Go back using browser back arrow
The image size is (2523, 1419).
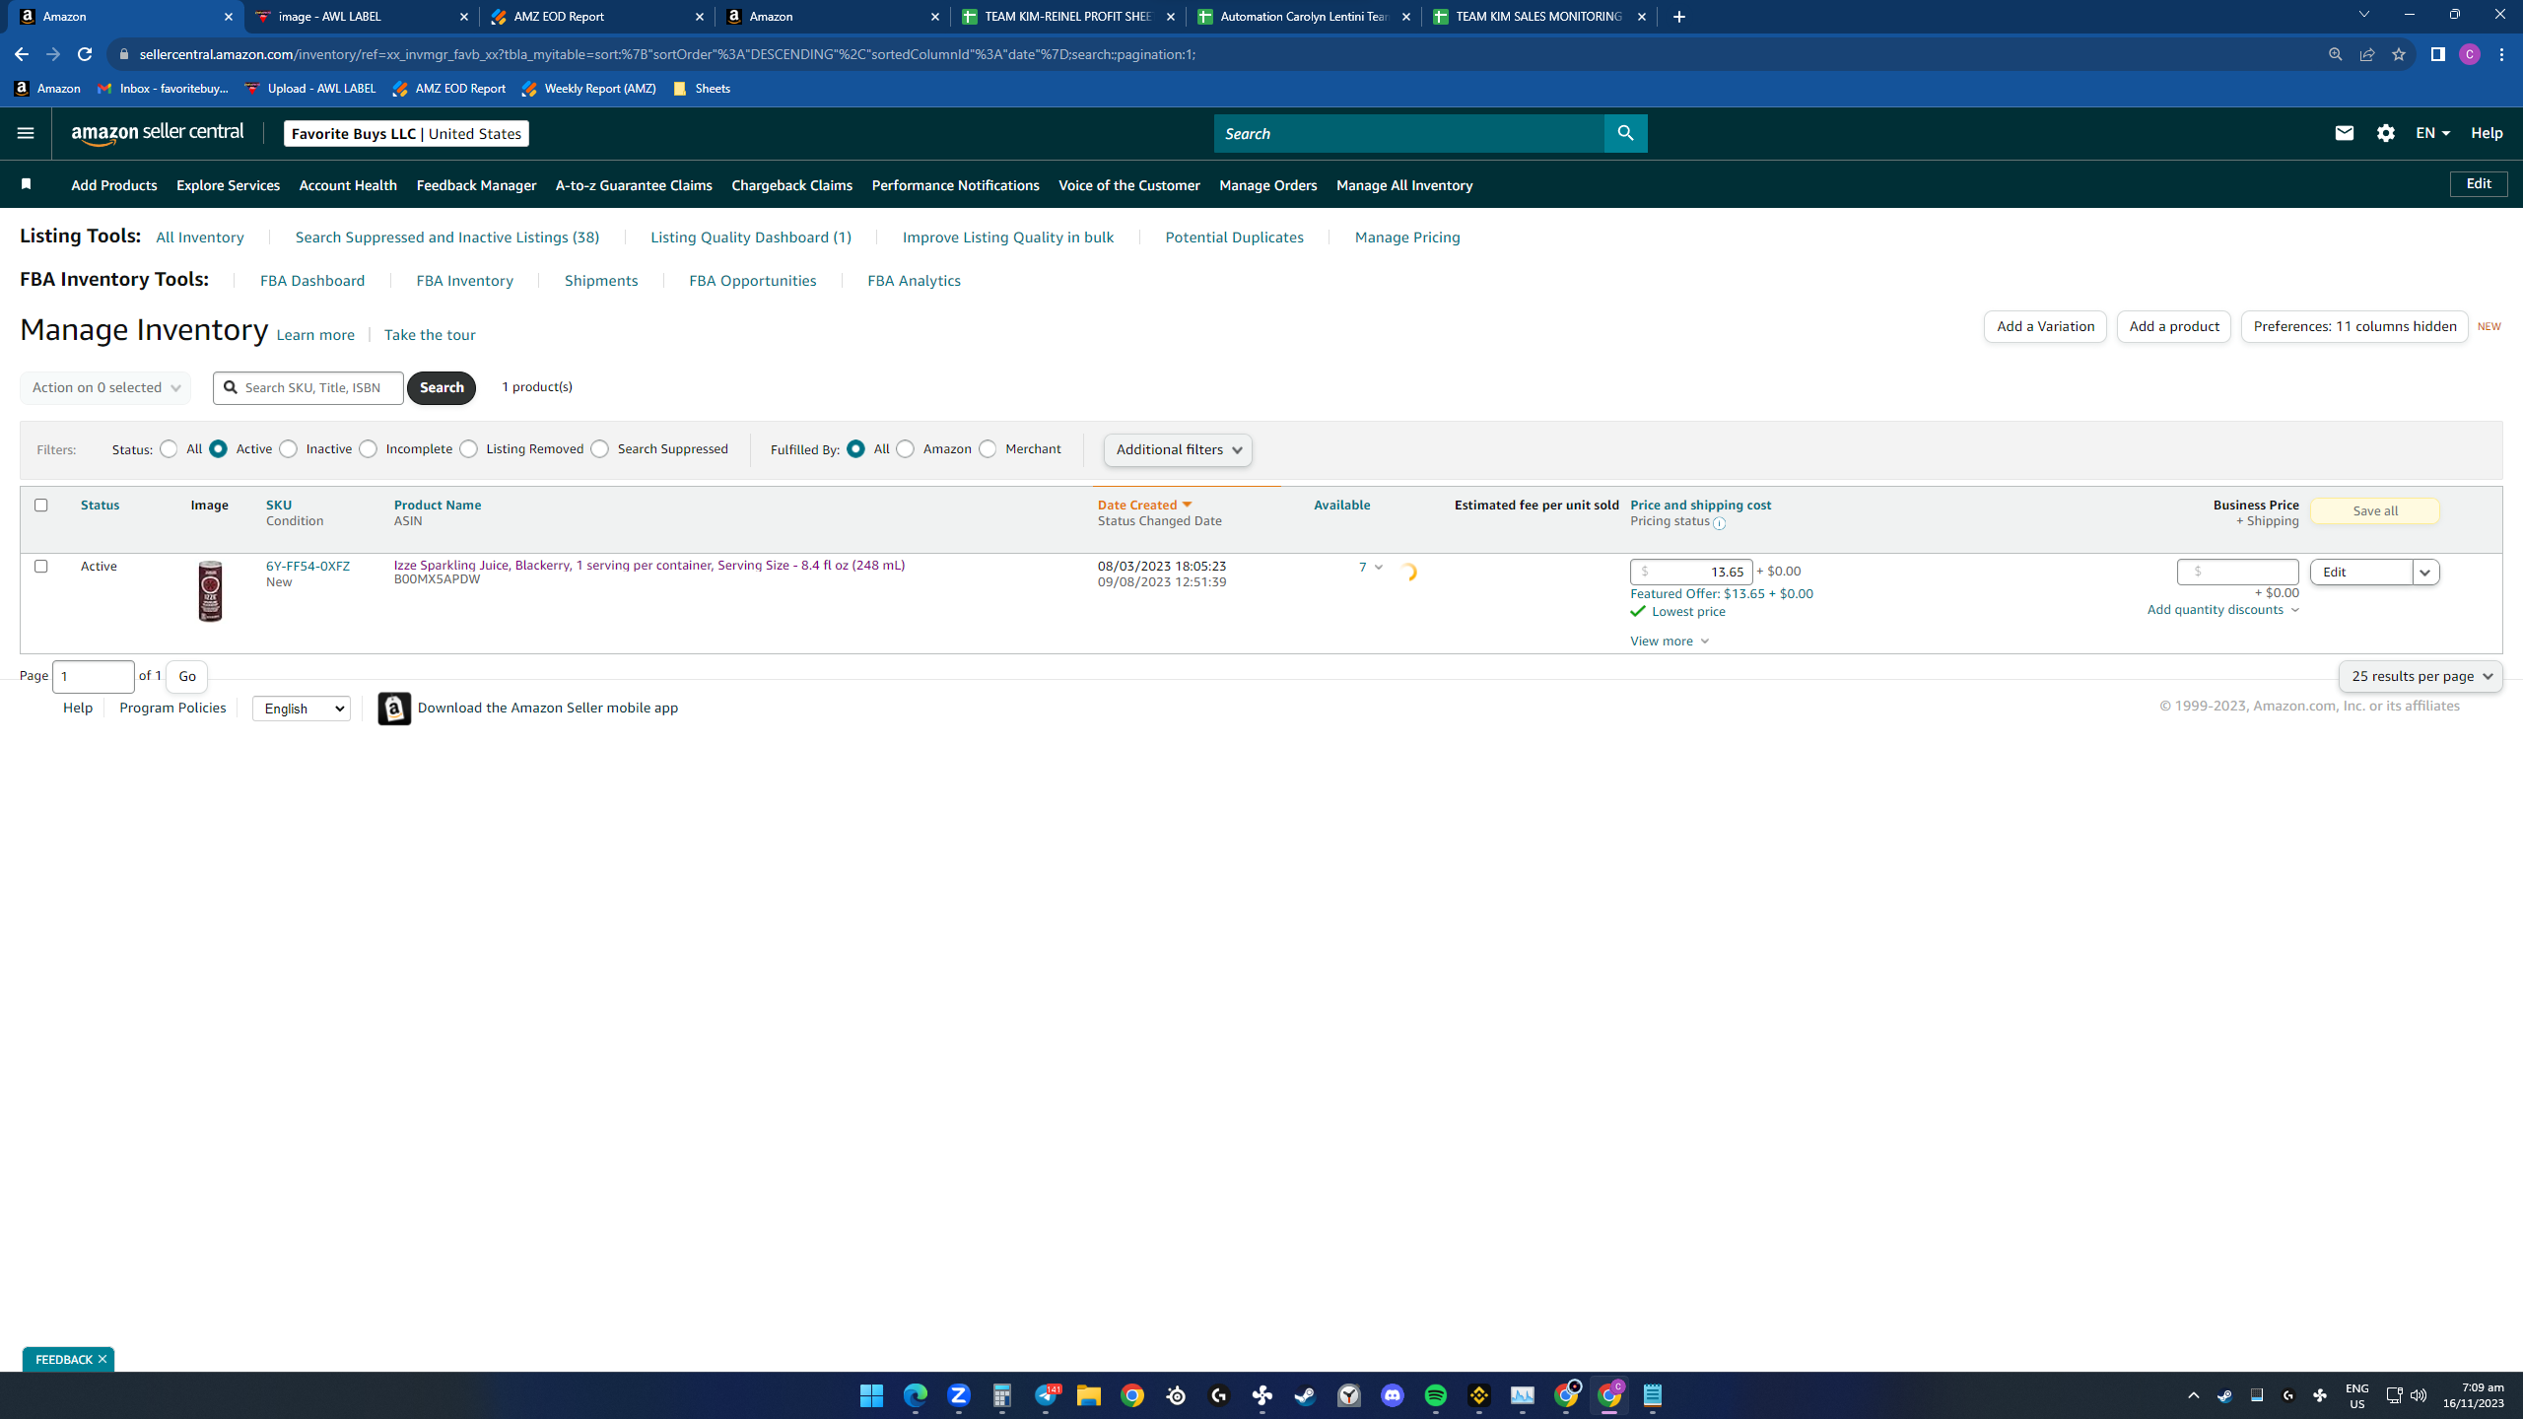pos(22,54)
